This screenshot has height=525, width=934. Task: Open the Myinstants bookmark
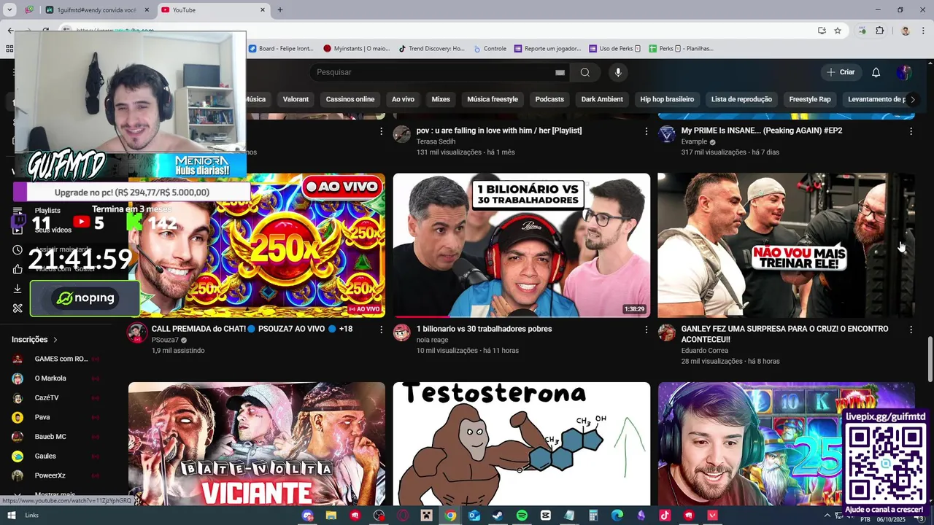point(357,49)
